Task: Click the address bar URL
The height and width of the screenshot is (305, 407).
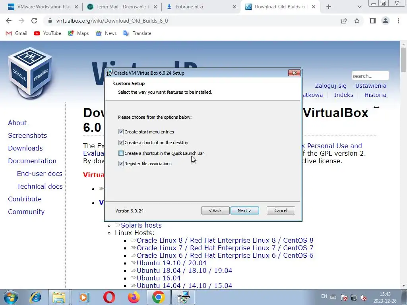Action: pos(112,21)
